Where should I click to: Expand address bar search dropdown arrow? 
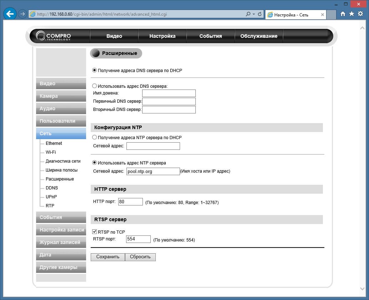coord(254,14)
